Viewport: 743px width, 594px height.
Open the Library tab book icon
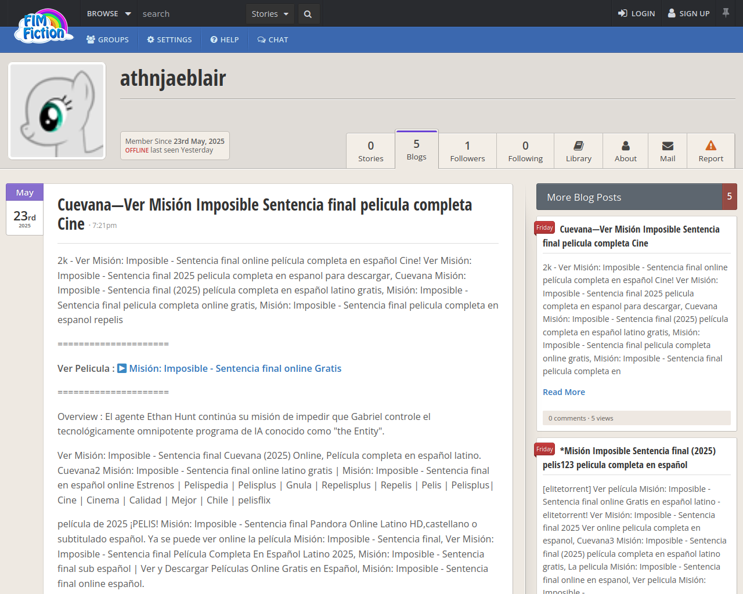coord(579,146)
